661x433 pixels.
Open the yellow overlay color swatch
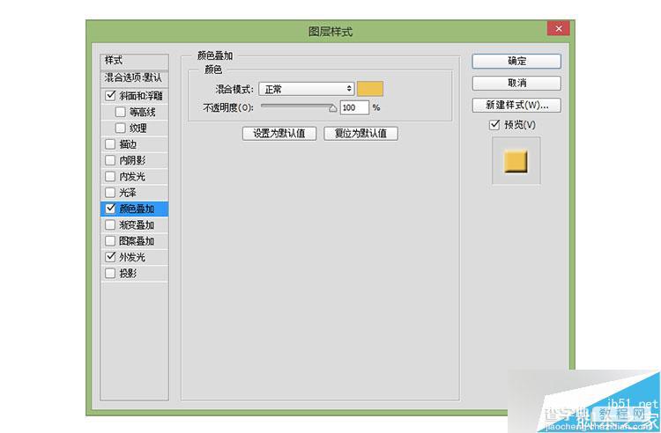[370, 89]
